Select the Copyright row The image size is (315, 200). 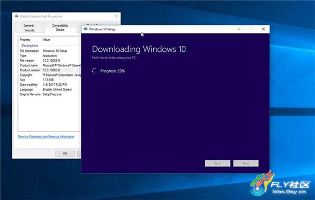tap(50, 75)
